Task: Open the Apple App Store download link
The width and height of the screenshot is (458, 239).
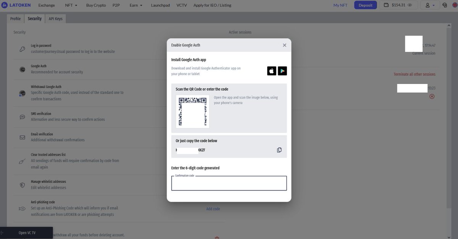Action: (x=272, y=71)
